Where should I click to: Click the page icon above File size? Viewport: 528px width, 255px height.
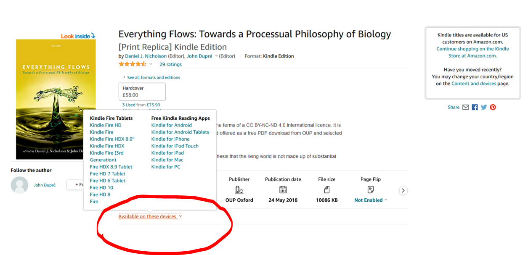tap(327, 189)
